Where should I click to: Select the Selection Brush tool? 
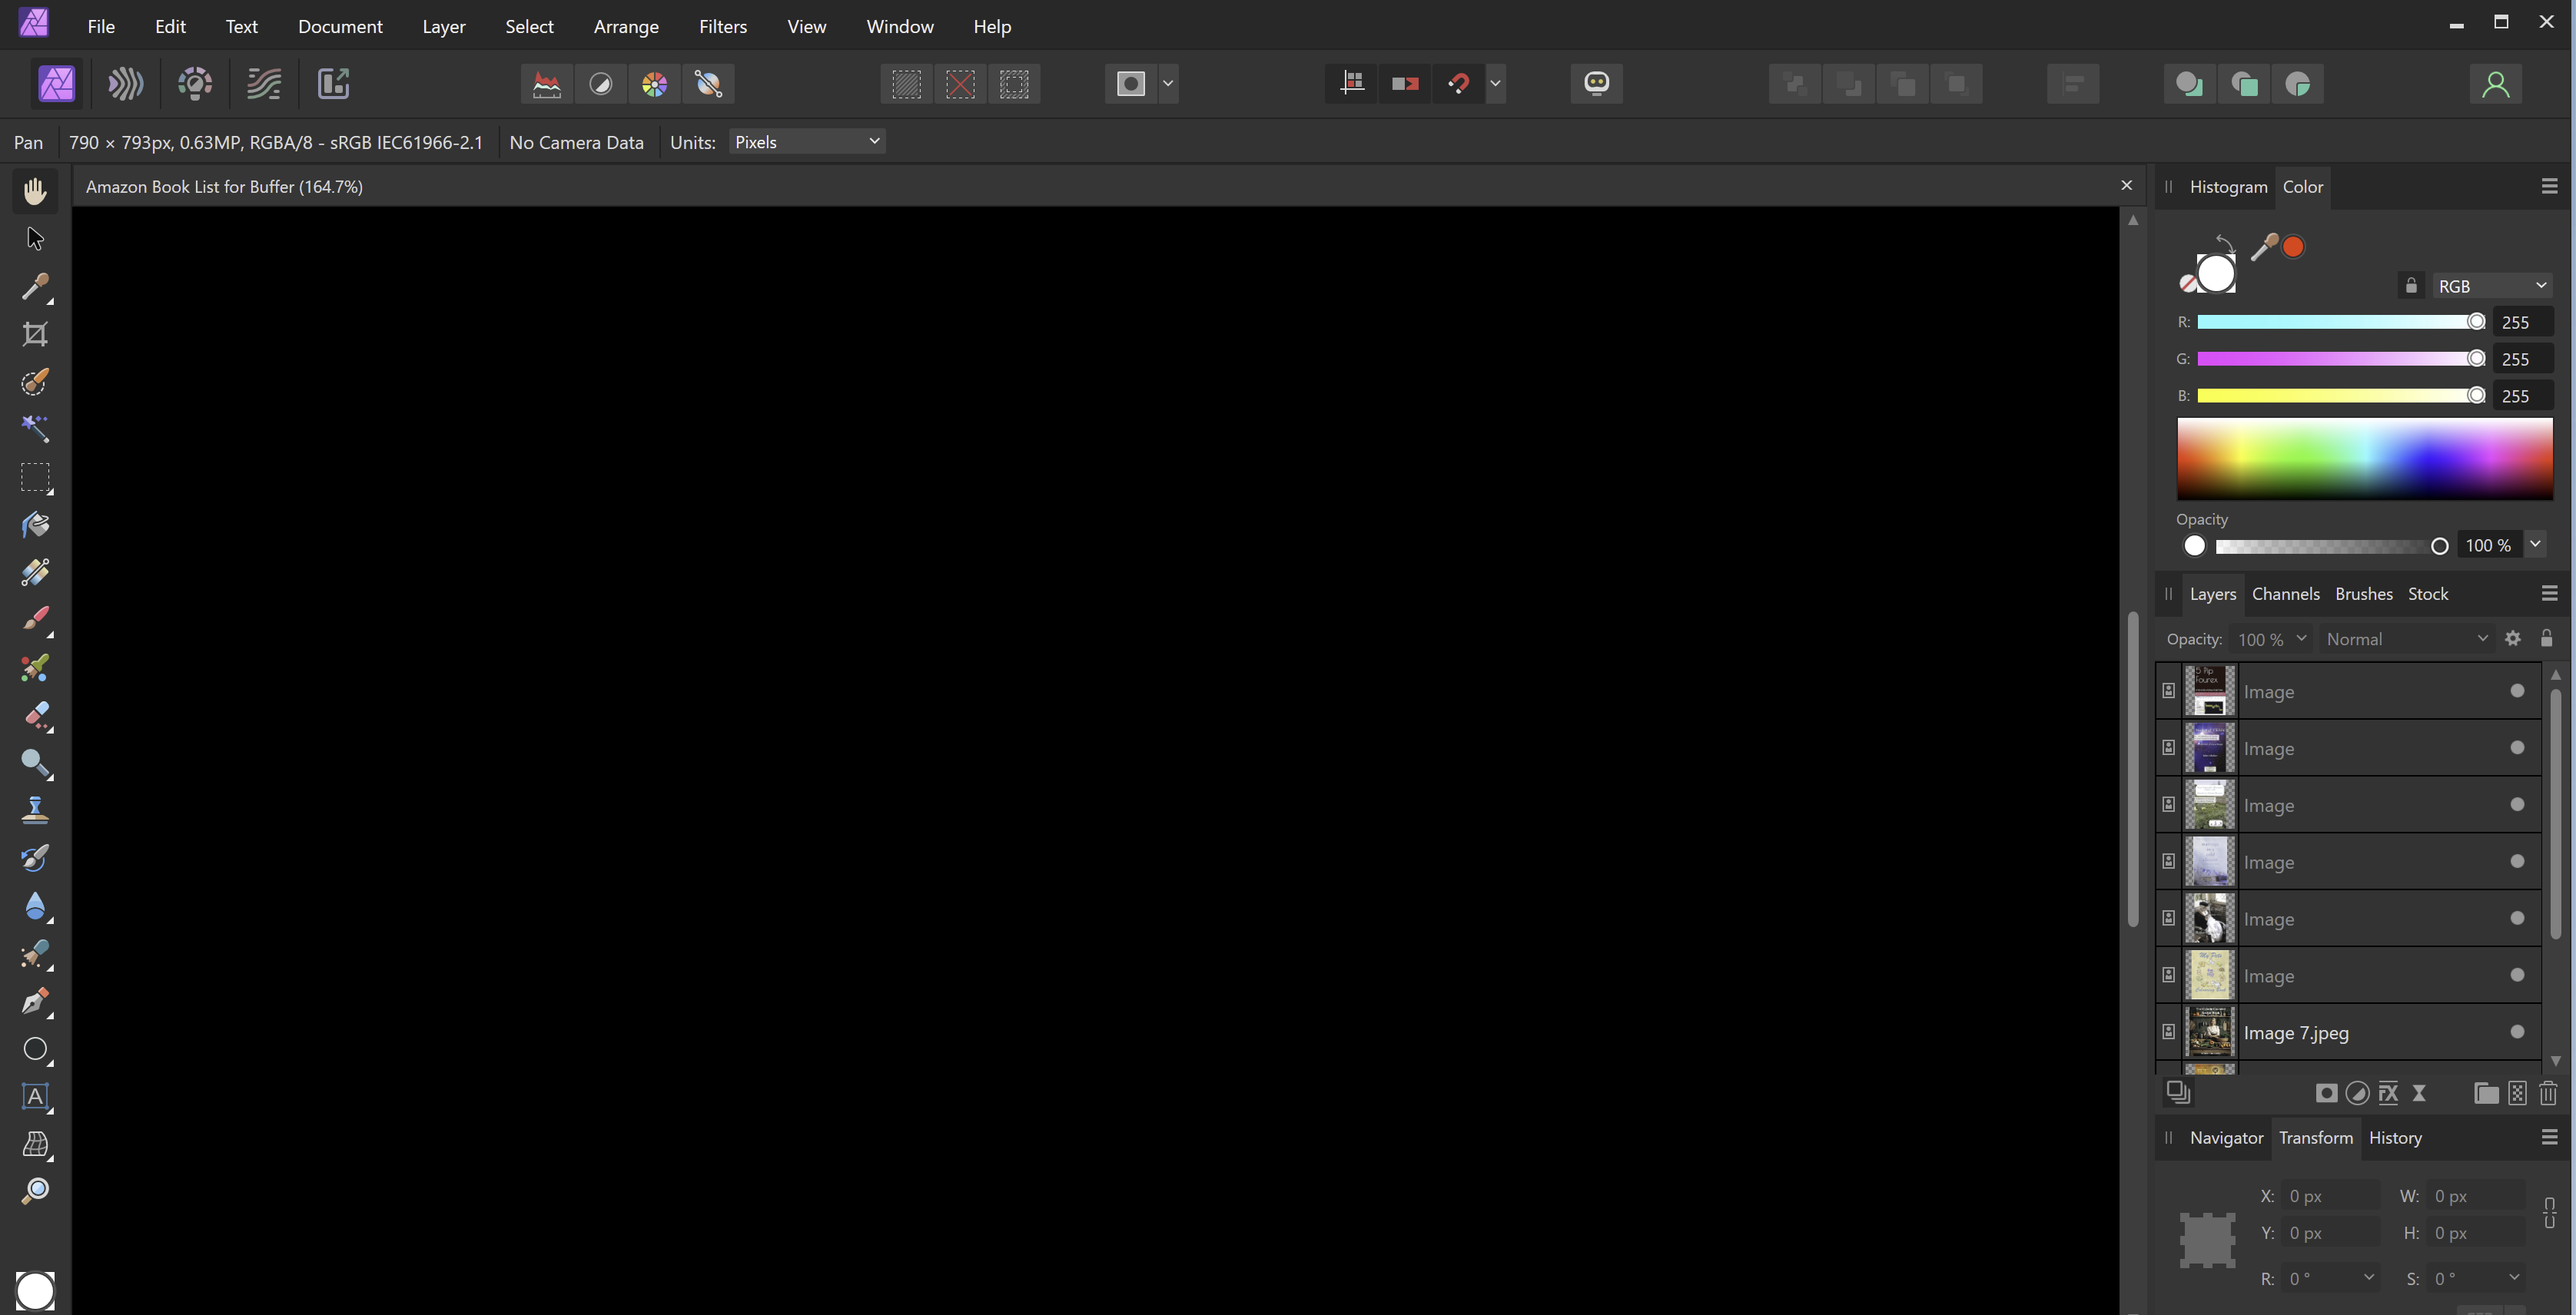click(35, 383)
